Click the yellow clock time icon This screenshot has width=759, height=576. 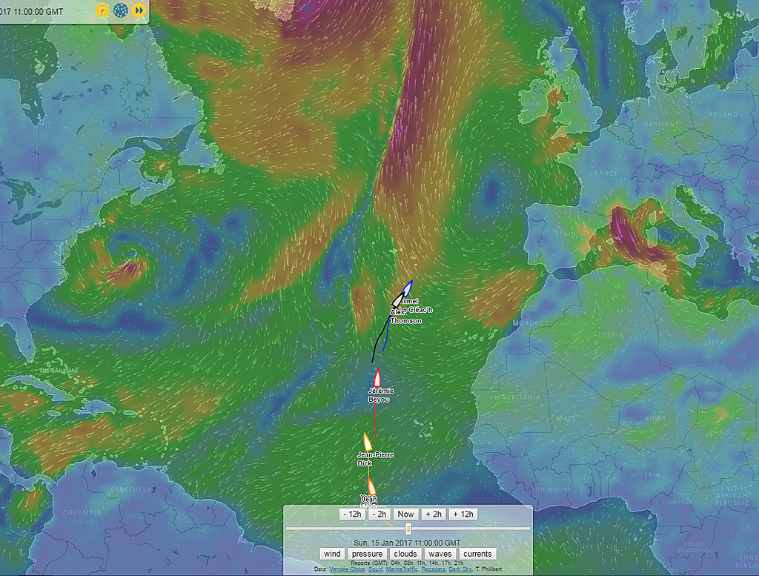coord(102,10)
